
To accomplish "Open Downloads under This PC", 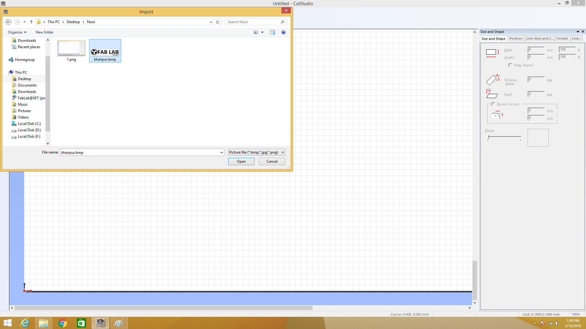I will pos(27,92).
